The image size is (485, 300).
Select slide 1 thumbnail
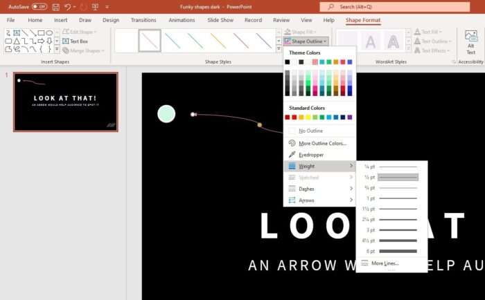[66, 102]
